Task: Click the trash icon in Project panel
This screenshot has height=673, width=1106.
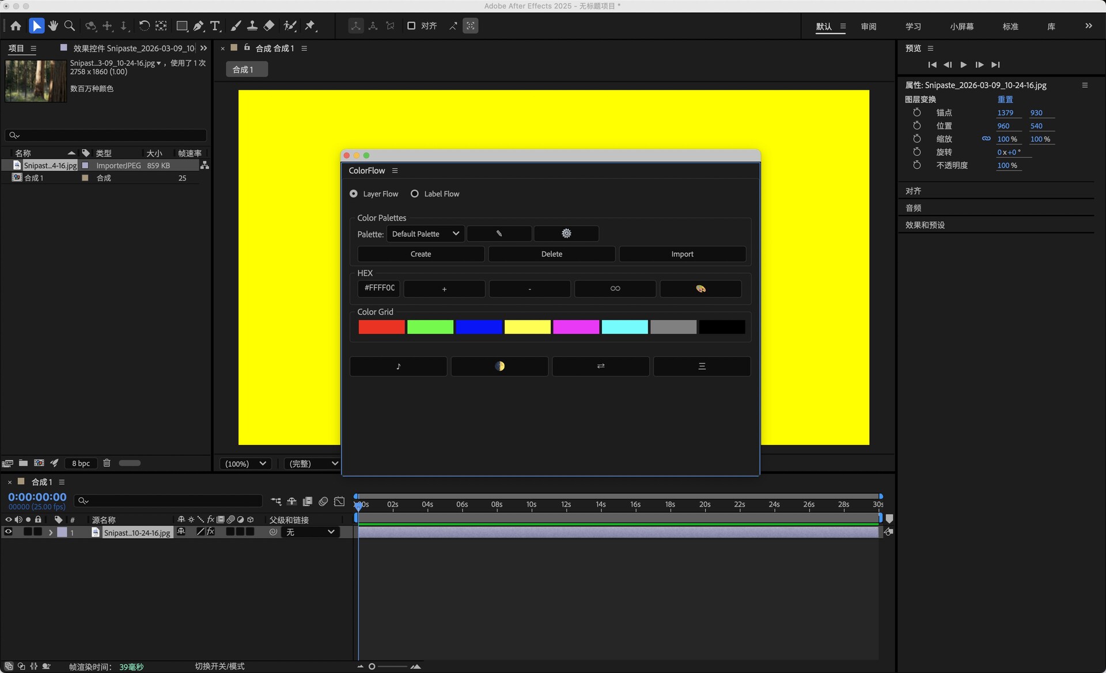Action: click(107, 463)
